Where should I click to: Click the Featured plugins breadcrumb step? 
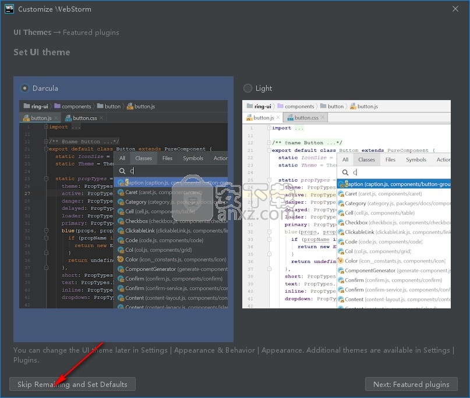pos(91,33)
